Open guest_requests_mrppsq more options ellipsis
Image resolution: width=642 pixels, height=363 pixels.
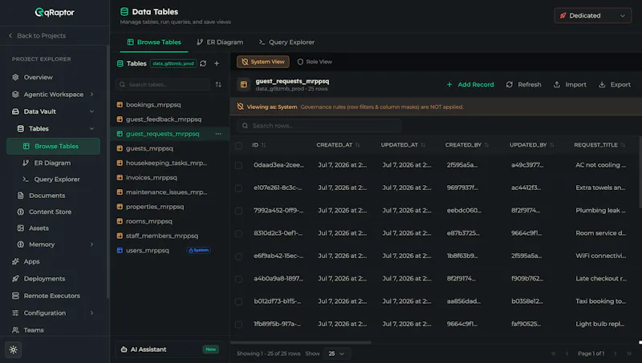click(218, 134)
